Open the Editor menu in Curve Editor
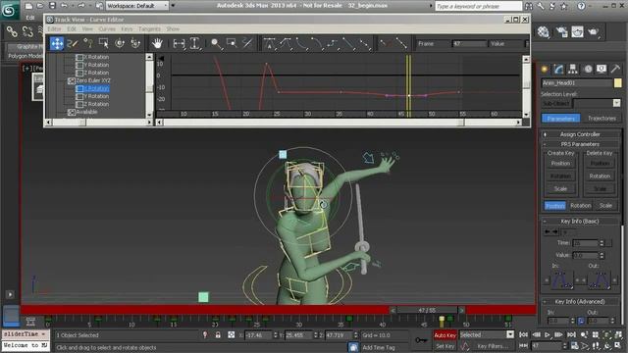This screenshot has width=628, height=353. 54,28
